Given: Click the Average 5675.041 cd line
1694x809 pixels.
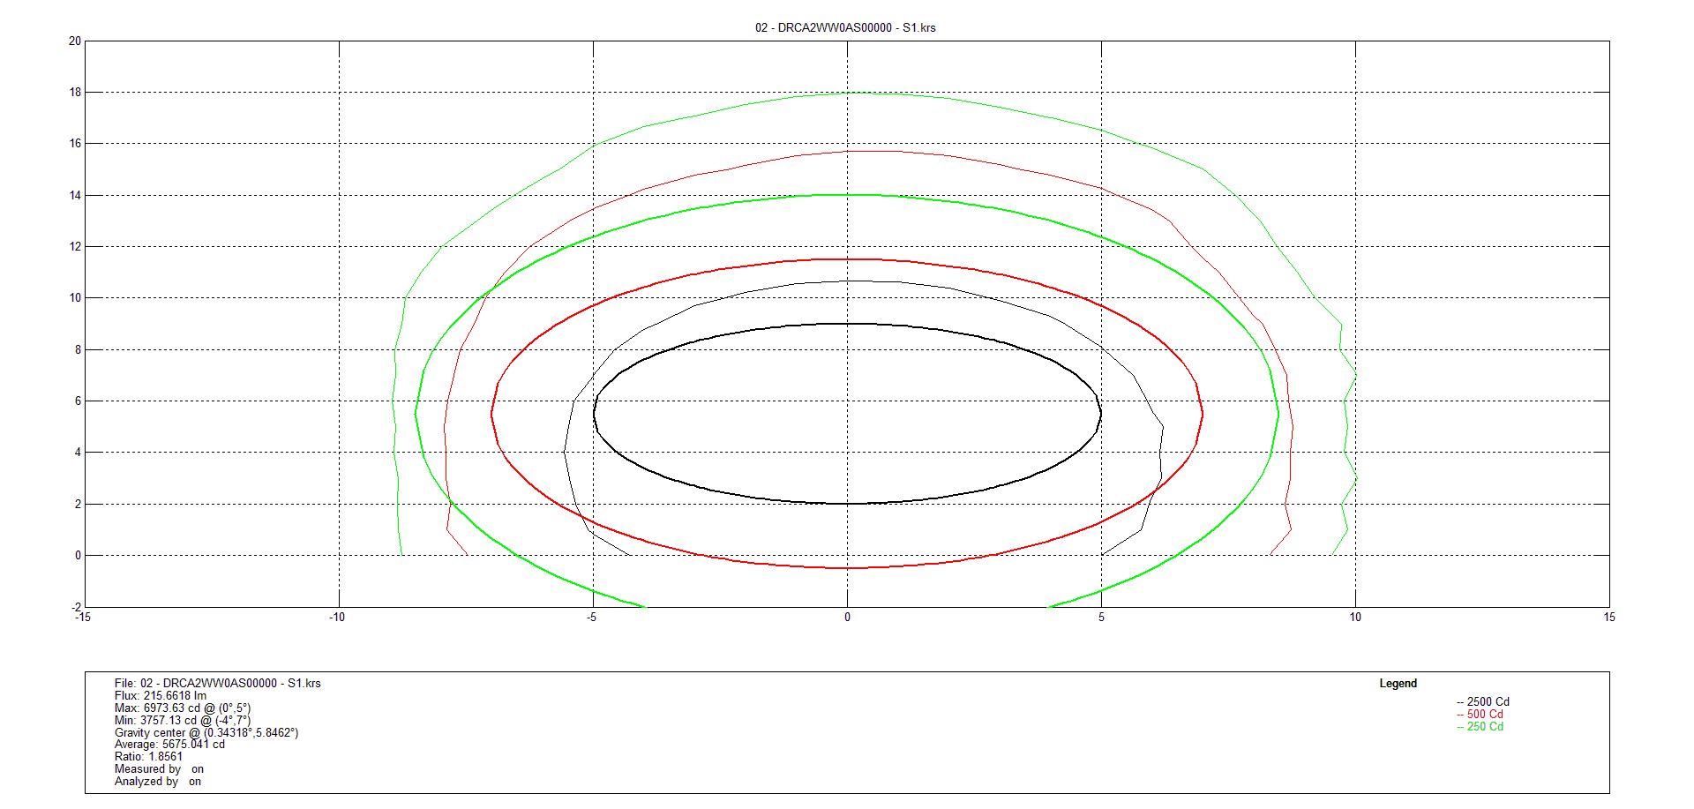Looking at the screenshot, I should pos(169,745).
